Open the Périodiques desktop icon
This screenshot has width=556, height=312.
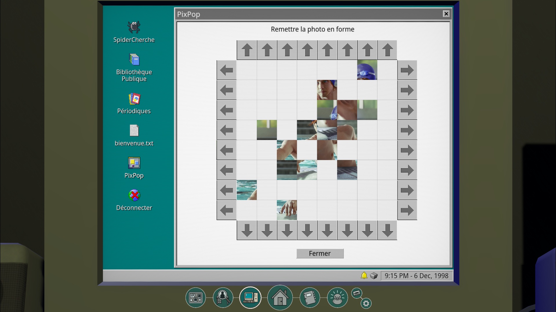tap(134, 99)
